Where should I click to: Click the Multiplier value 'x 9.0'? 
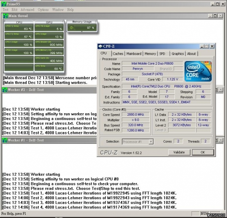click(135, 120)
